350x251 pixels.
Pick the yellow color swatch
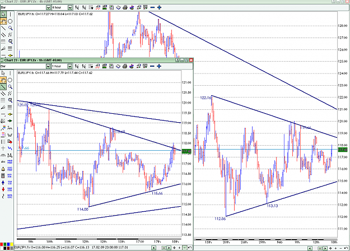(x=11, y=244)
